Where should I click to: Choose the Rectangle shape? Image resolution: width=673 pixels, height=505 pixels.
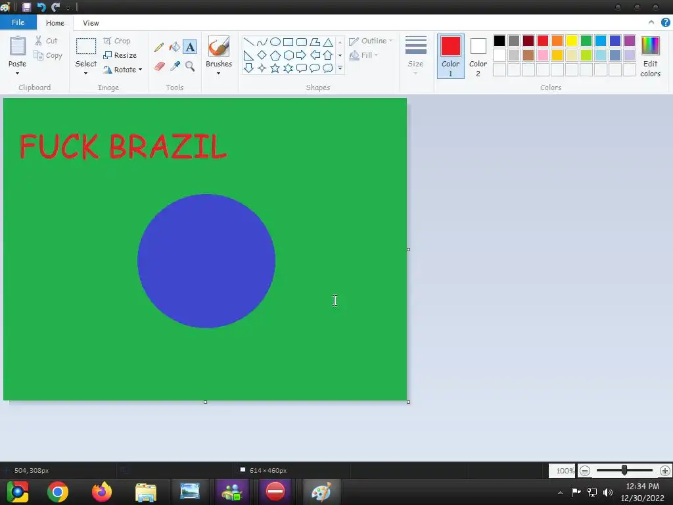point(289,42)
